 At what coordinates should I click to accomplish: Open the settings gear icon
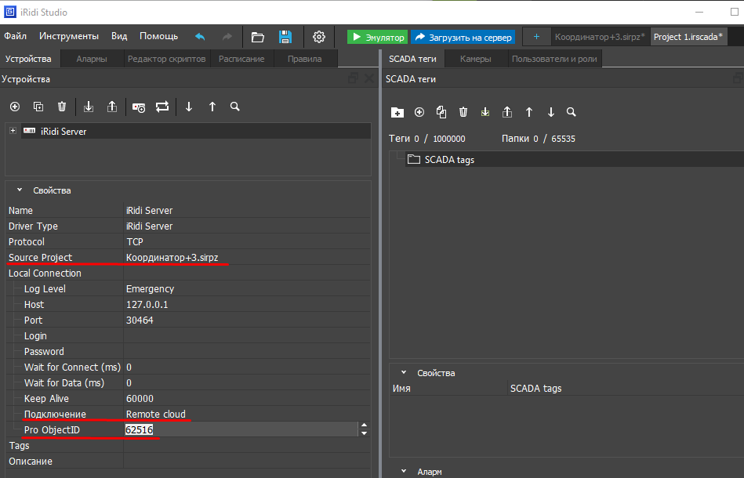coord(319,37)
